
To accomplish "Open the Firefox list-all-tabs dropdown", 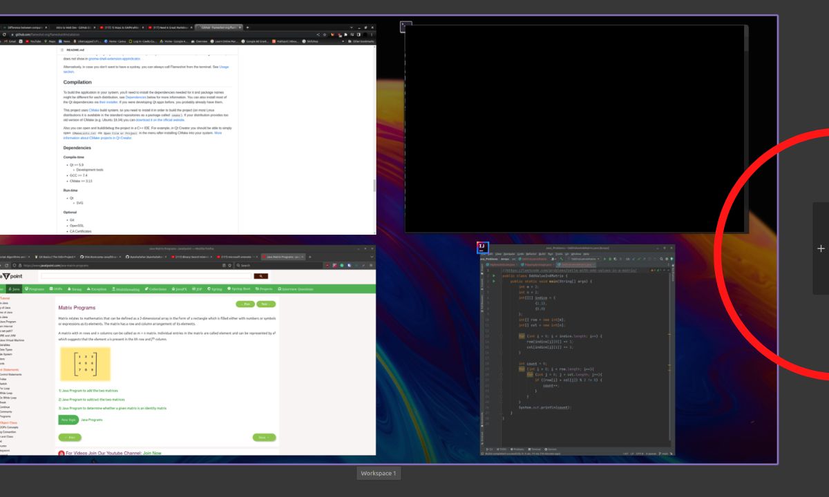I will click(x=371, y=257).
